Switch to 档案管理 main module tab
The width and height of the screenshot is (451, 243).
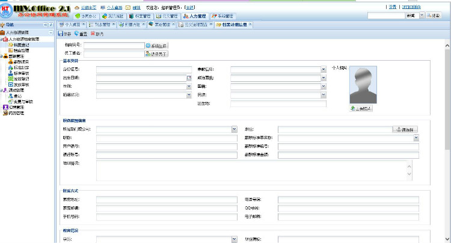click(140, 16)
